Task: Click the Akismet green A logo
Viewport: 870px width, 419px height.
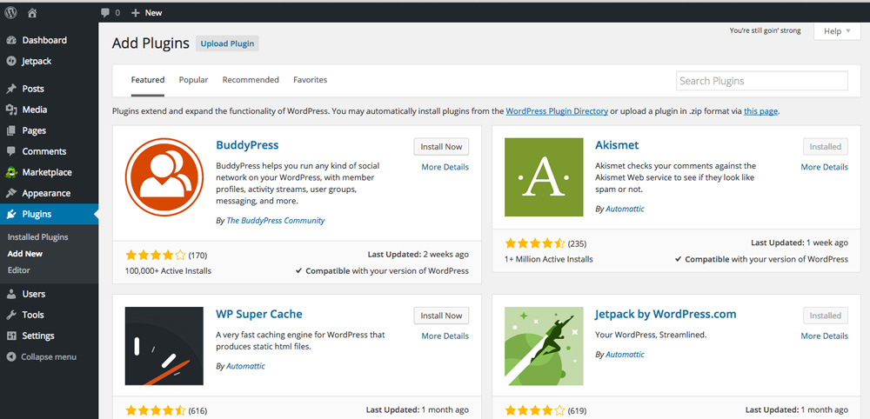Action: point(544,176)
